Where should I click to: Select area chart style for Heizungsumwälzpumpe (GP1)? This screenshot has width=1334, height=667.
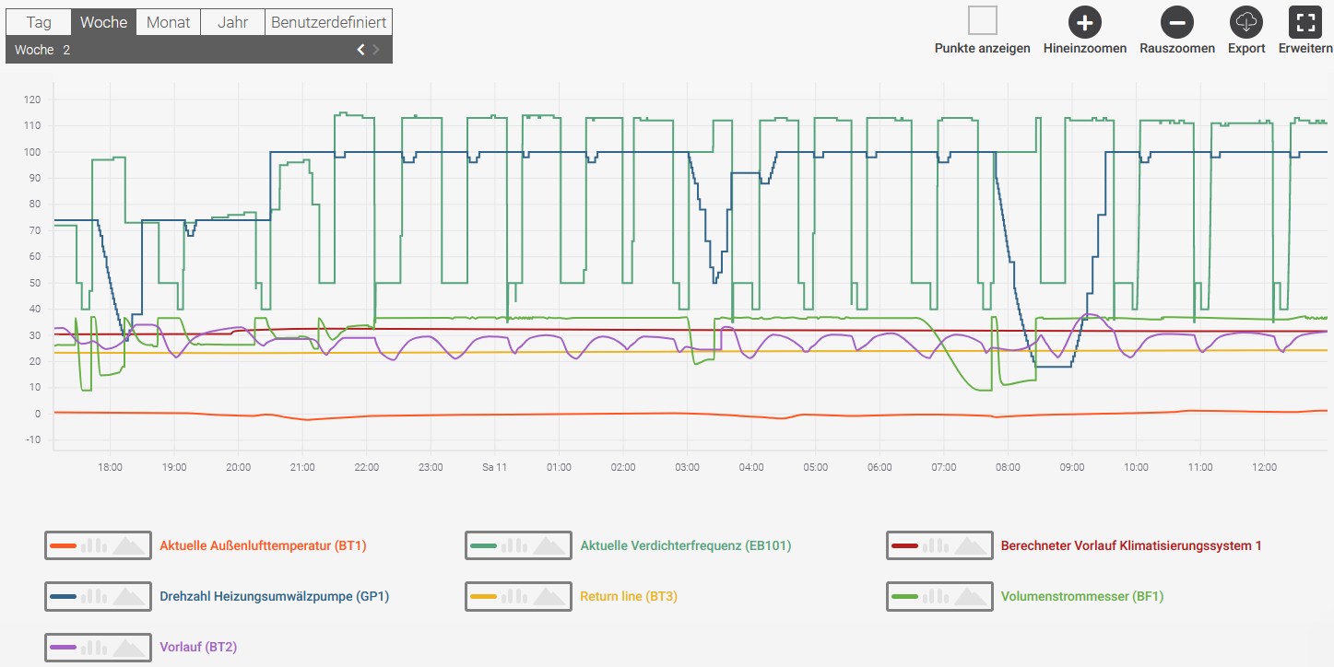(x=128, y=596)
